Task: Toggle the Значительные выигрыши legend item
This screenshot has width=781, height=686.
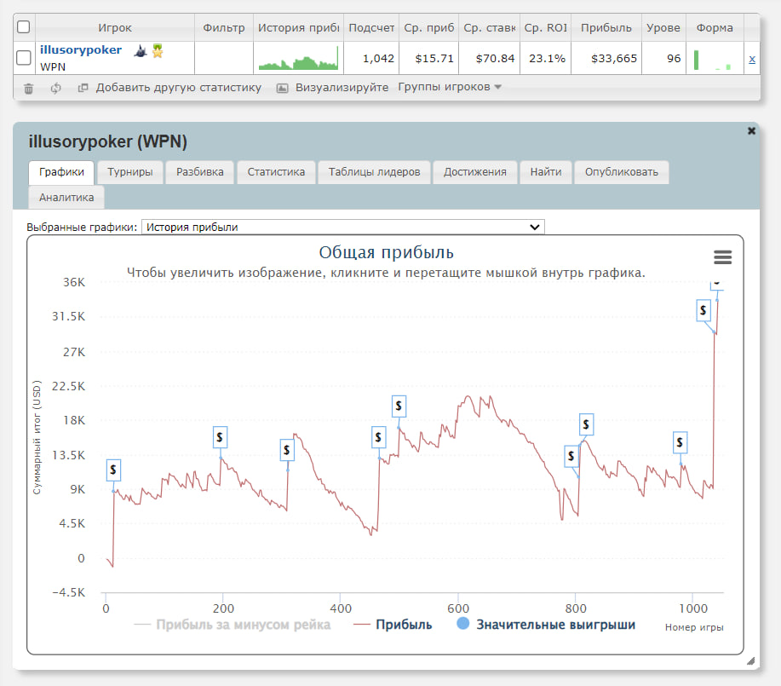Action: click(x=546, y=625)
